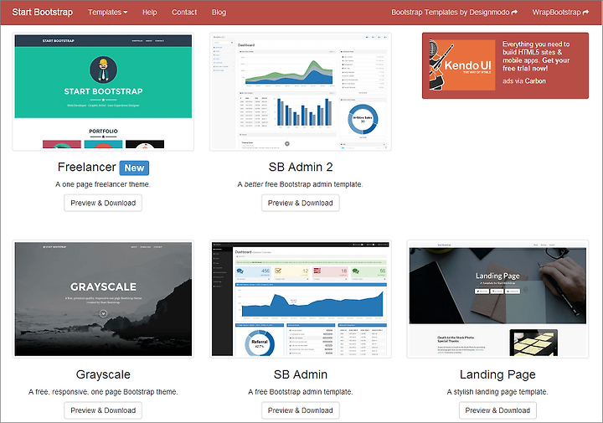The width and height of the screenshot is (603, 423).
Task: Go to the Contact page
Action: coord(184,13)
